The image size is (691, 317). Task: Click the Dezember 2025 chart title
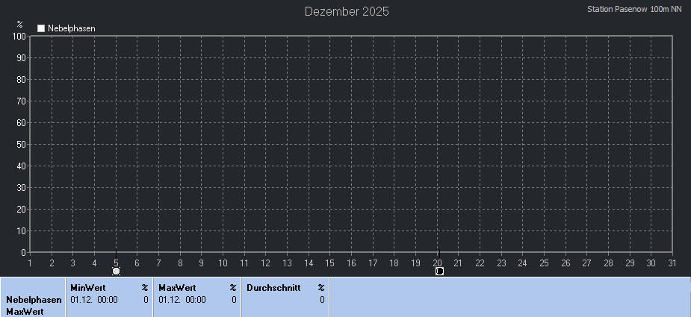tap(347, 12)
